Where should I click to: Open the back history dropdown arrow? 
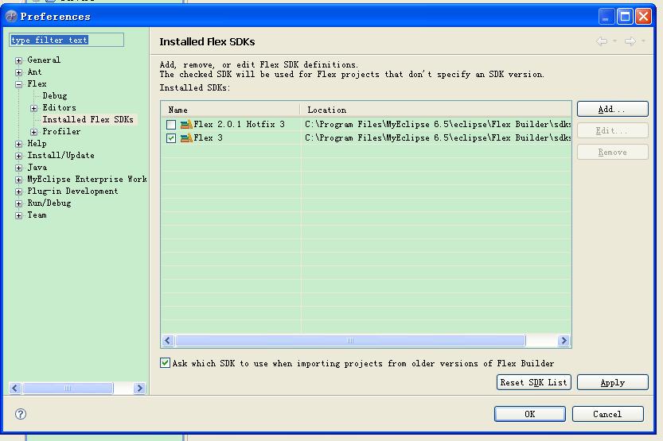[614, 41]
